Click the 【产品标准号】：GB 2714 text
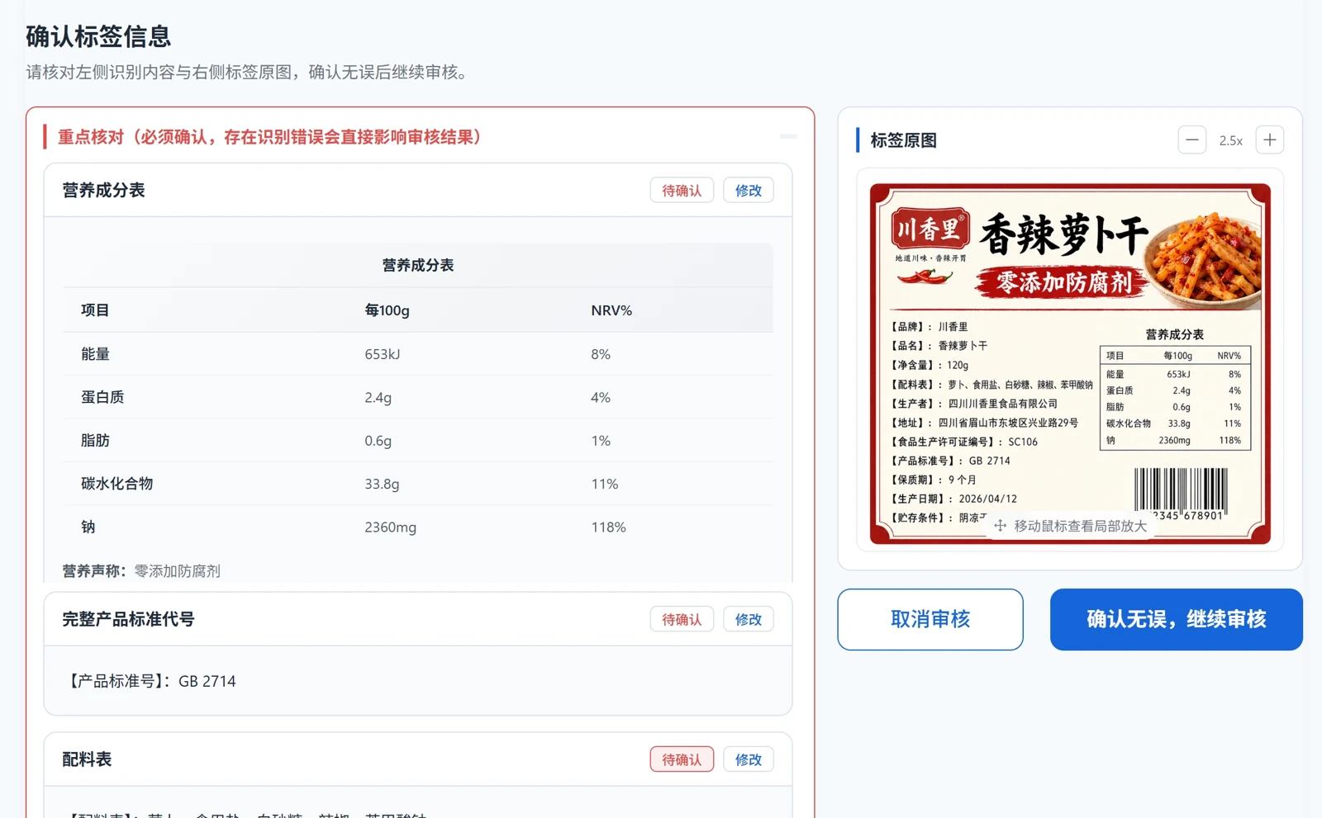This screenshot has width=1322, height=818. point(150,681)
